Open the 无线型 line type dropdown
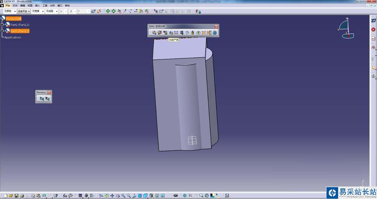 click(52, 11)
